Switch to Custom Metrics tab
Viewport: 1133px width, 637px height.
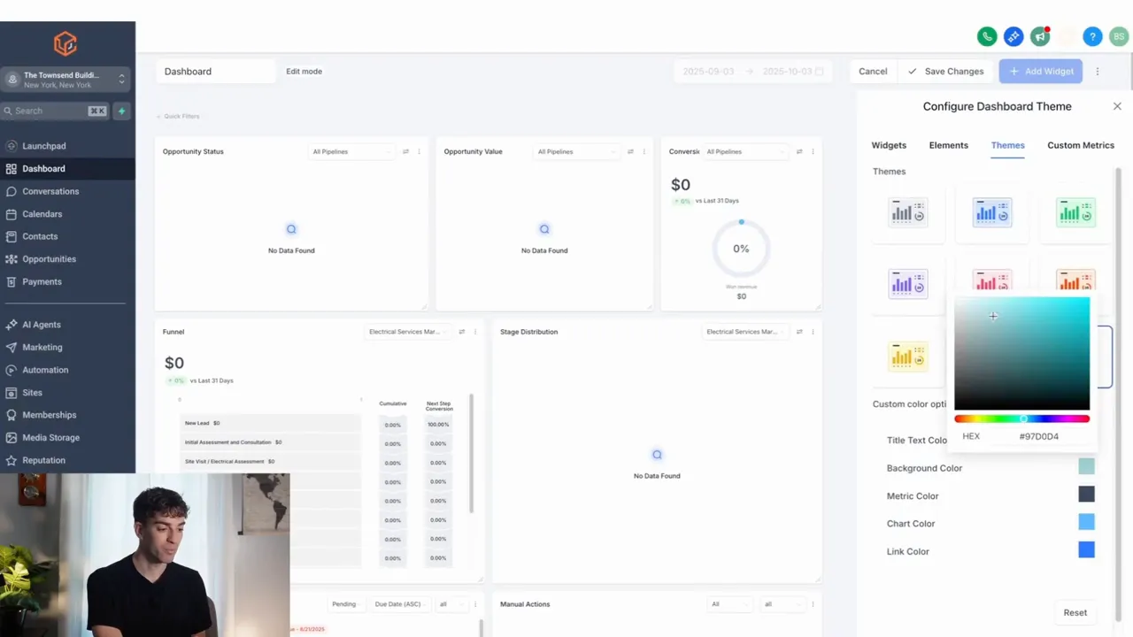1081,145
